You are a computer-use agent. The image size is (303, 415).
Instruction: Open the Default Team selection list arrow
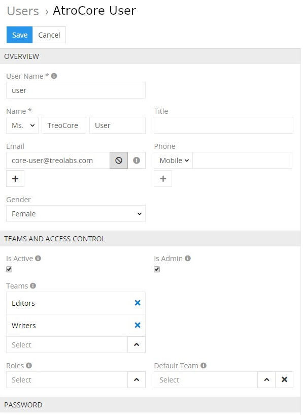[x=266, y=379]
